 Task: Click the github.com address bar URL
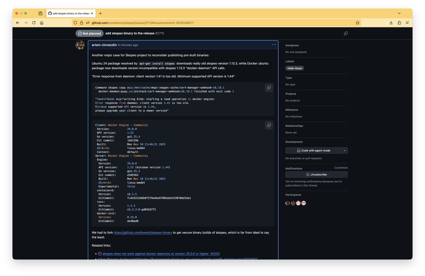click(143, 23)
